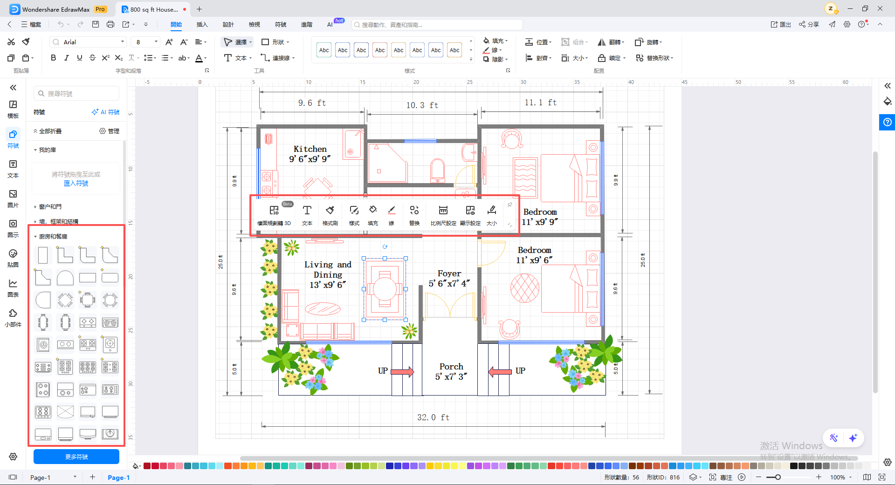Toggle Superscript formatting
This screenshot has width=895, height=485.
coord(105,58)
